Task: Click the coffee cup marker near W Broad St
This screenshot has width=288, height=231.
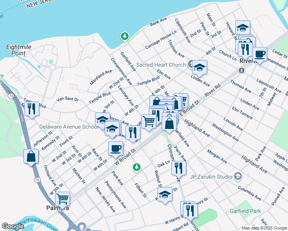Action: pyautogui.click(x=116, y=149)
